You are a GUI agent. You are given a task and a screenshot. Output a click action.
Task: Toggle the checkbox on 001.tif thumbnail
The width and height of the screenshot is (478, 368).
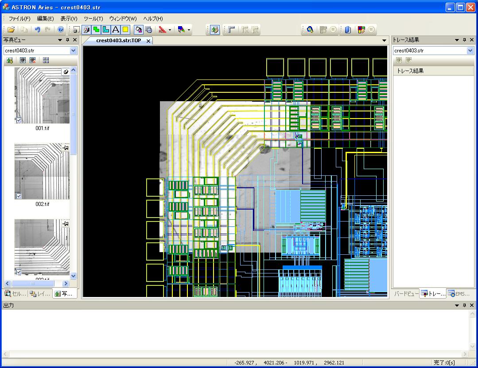coord(19,120)
